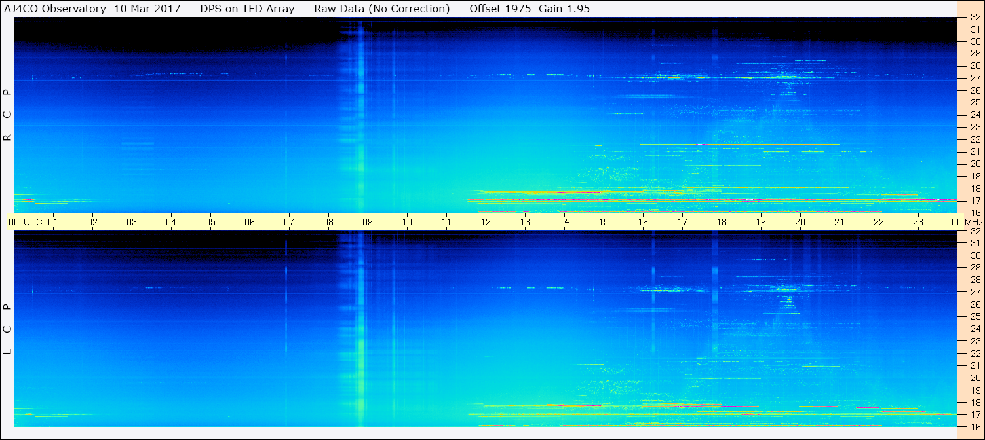Click the 26 MHz label in LCP panel
Screen dimensions: 985x440
(x=975, y=304)
